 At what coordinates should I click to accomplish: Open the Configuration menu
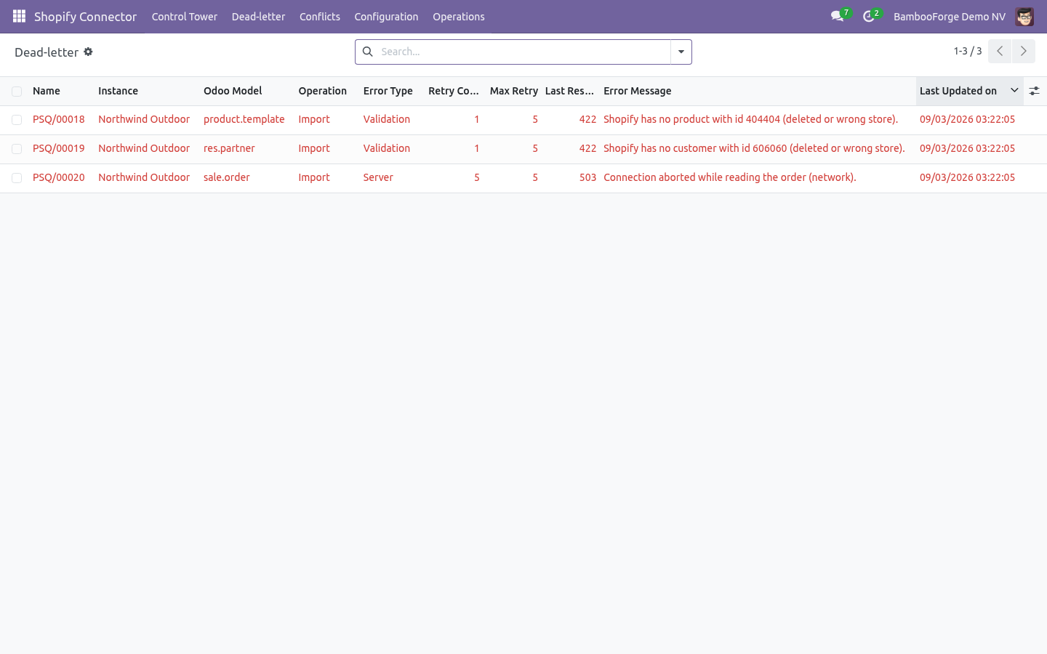[386, 16]
